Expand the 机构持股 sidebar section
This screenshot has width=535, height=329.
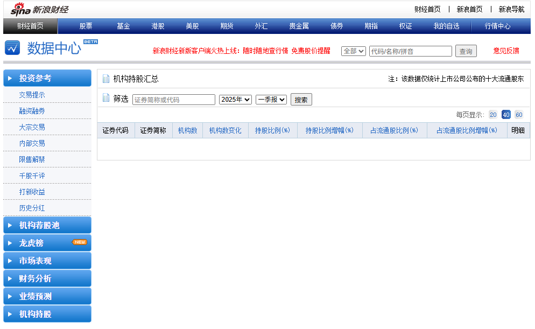(x=47, y=314)
